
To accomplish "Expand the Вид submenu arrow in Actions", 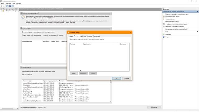I will (198, 32).
